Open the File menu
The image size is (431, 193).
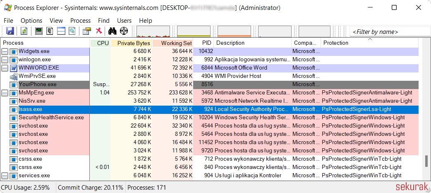point(9,21)
